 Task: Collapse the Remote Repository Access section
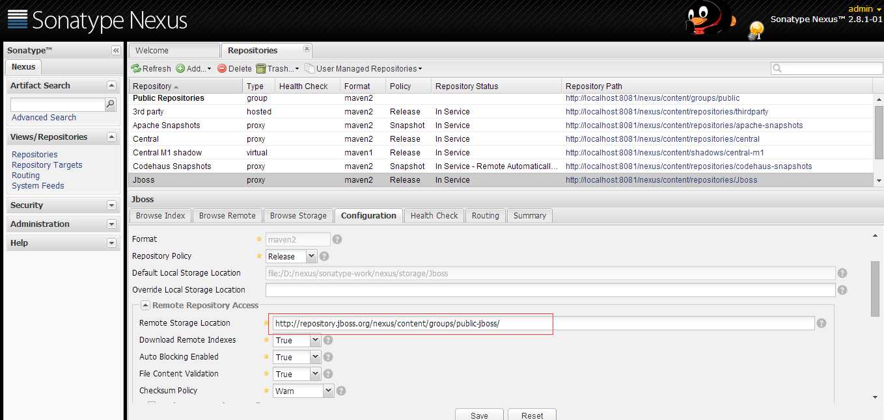pos(145,306)
